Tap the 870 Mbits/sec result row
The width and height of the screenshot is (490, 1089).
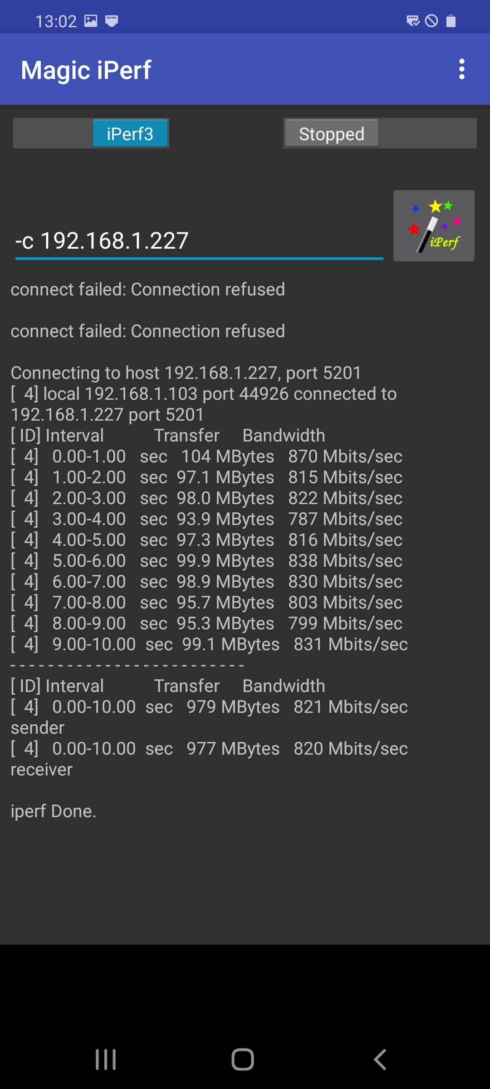coord(206,456)
